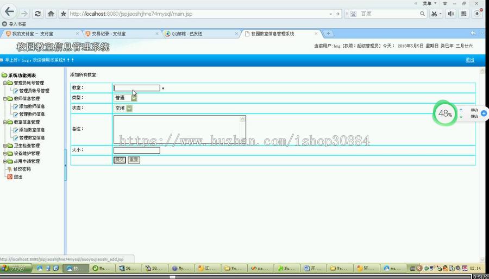Open the 状态 dropdown showing 空闲
This screenshot has width=489, height=279.
point(123,108)
